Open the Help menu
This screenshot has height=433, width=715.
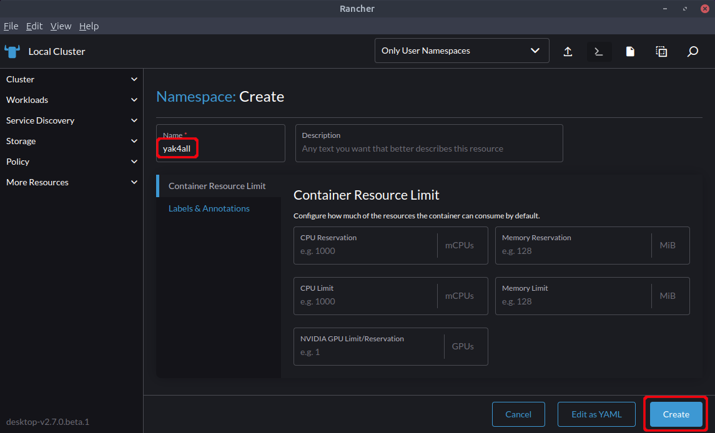tap(89, 26)
